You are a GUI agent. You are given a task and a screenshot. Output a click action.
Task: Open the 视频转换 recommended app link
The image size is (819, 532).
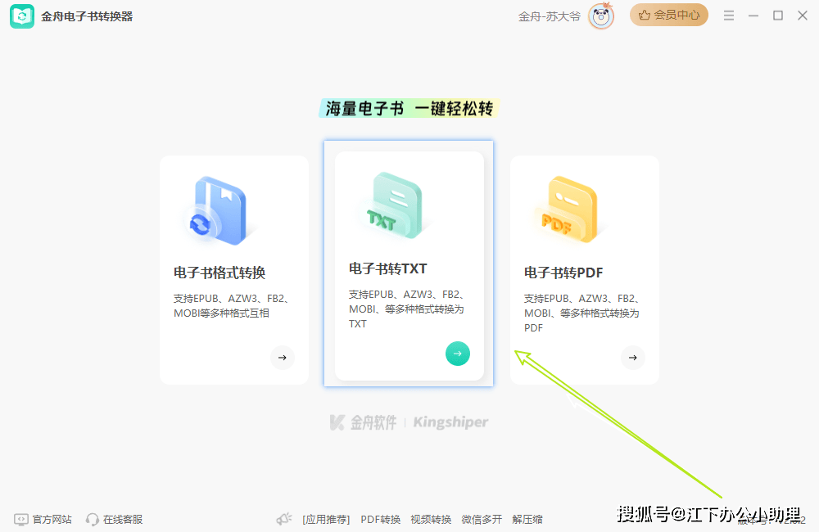431,520
